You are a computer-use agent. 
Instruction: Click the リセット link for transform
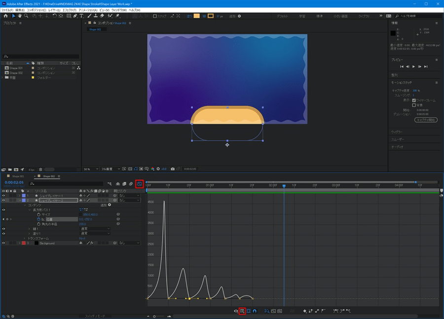82,238
